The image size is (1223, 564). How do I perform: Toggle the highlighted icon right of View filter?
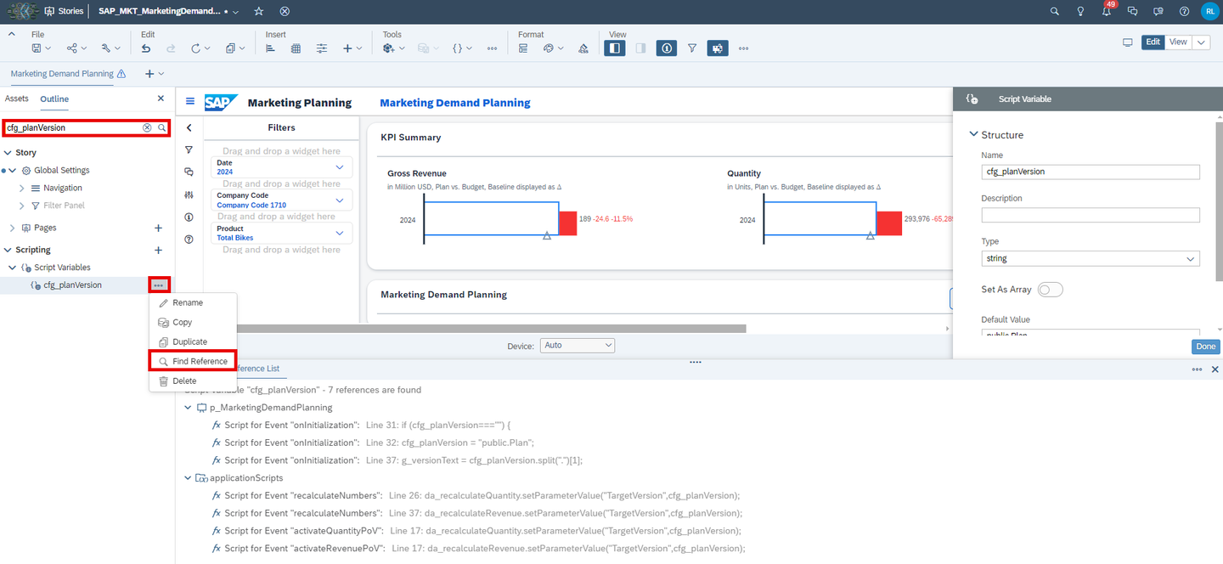(718, 48)
